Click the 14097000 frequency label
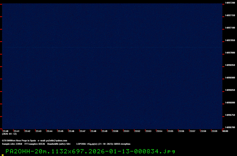The width and height of the screenshot is (237, 156). coord(230,53)
